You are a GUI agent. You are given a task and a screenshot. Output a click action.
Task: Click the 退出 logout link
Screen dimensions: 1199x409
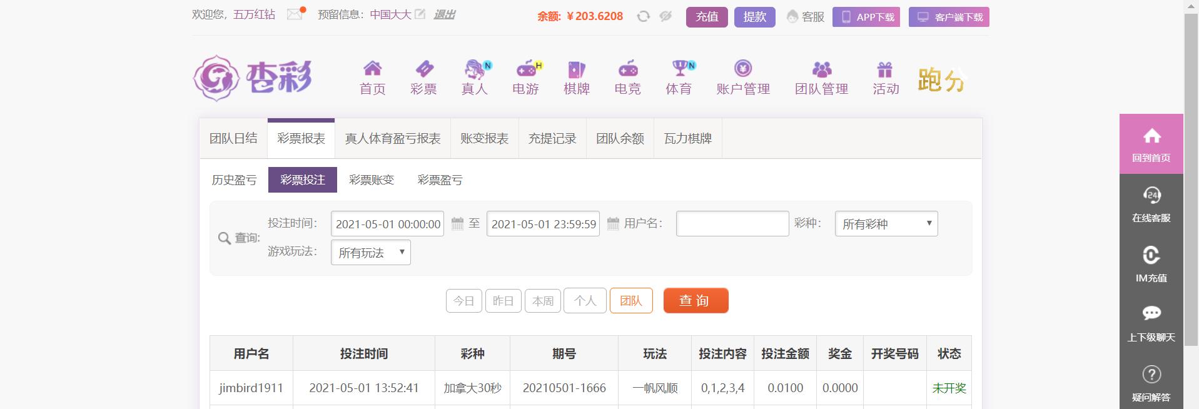[x=444, y=14]
